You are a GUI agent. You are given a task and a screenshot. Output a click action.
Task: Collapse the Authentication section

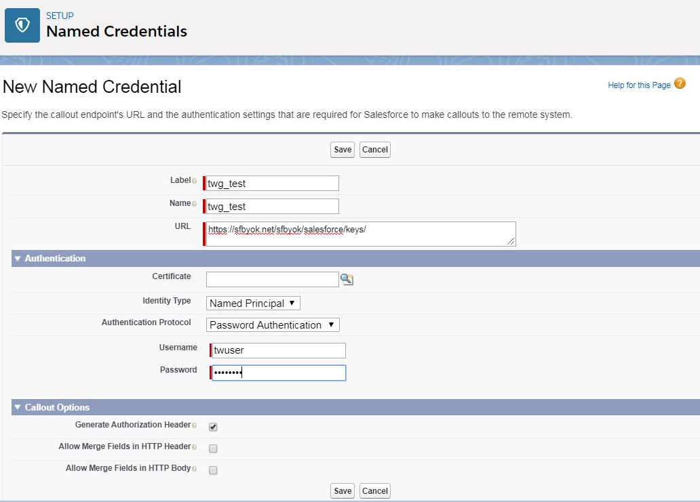18,259
